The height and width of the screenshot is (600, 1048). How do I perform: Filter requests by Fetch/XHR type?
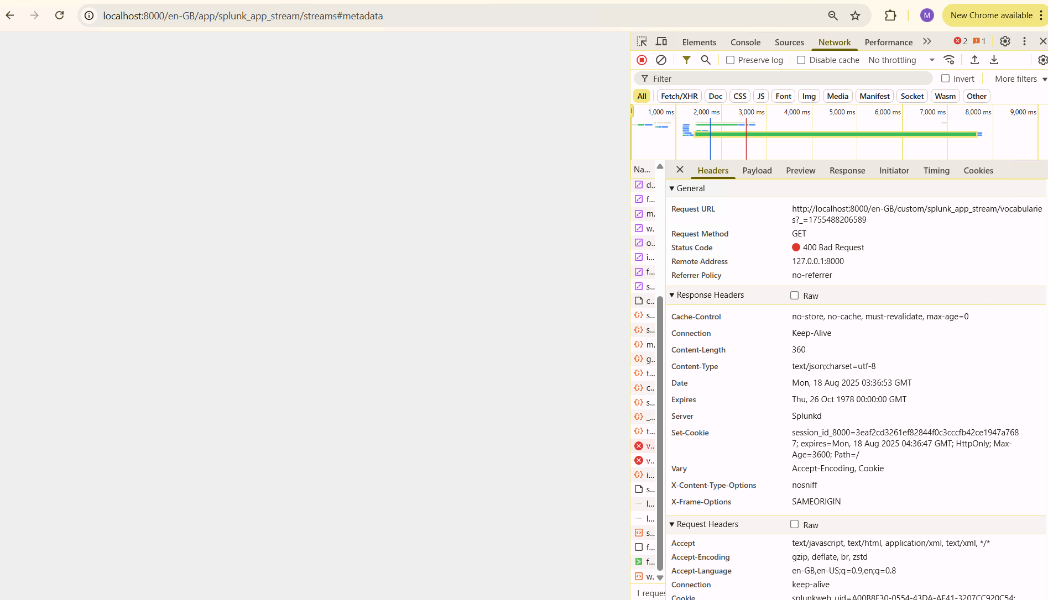point(679,96)
